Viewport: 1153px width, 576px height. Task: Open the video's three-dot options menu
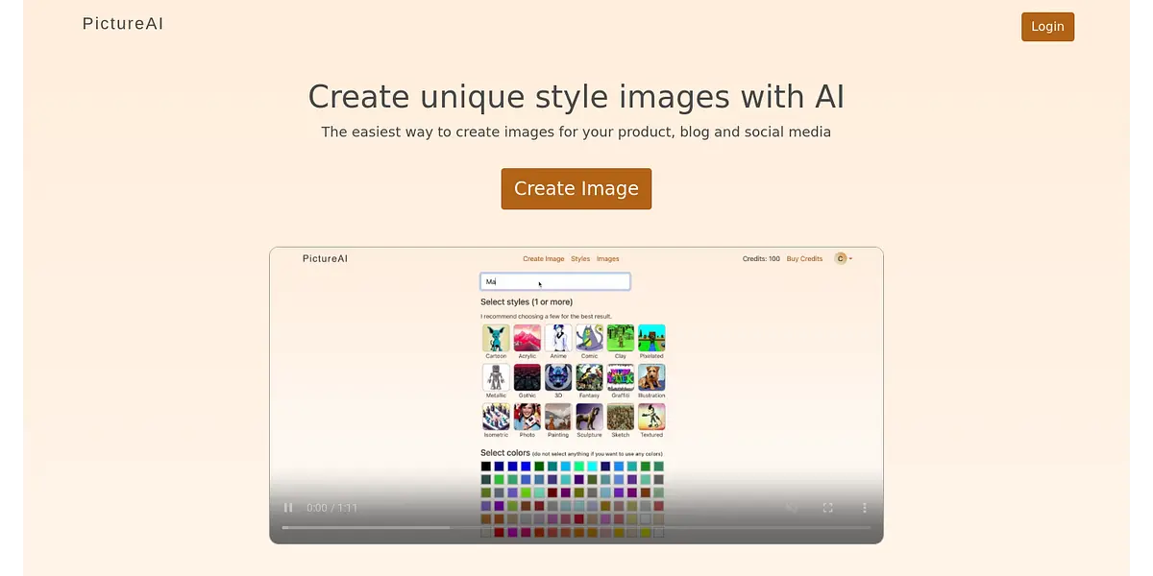864,508
